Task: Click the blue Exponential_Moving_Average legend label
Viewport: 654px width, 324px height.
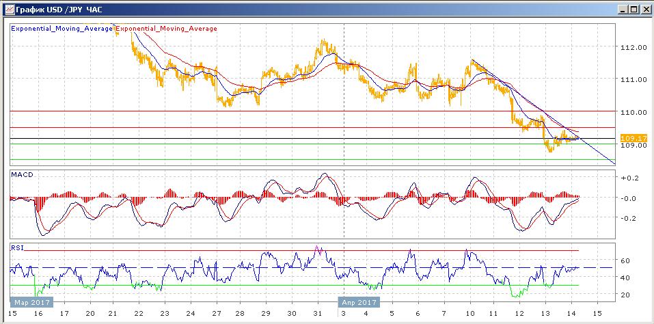Action: 62,29
